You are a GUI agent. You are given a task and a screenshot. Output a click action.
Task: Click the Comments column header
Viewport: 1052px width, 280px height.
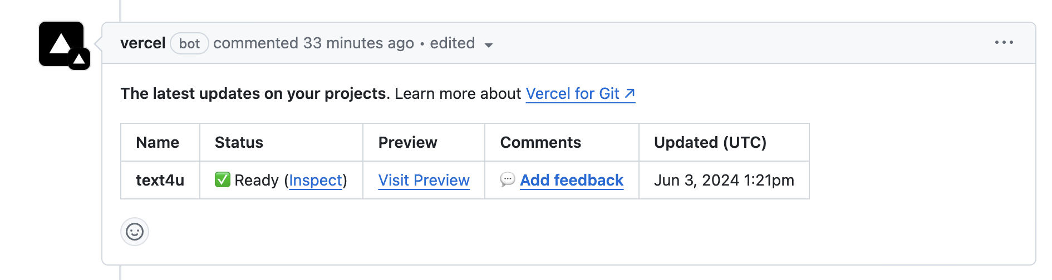pyautogui.click(x=540, y=143)
